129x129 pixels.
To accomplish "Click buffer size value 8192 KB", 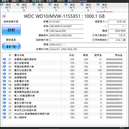I will point(117,22).
